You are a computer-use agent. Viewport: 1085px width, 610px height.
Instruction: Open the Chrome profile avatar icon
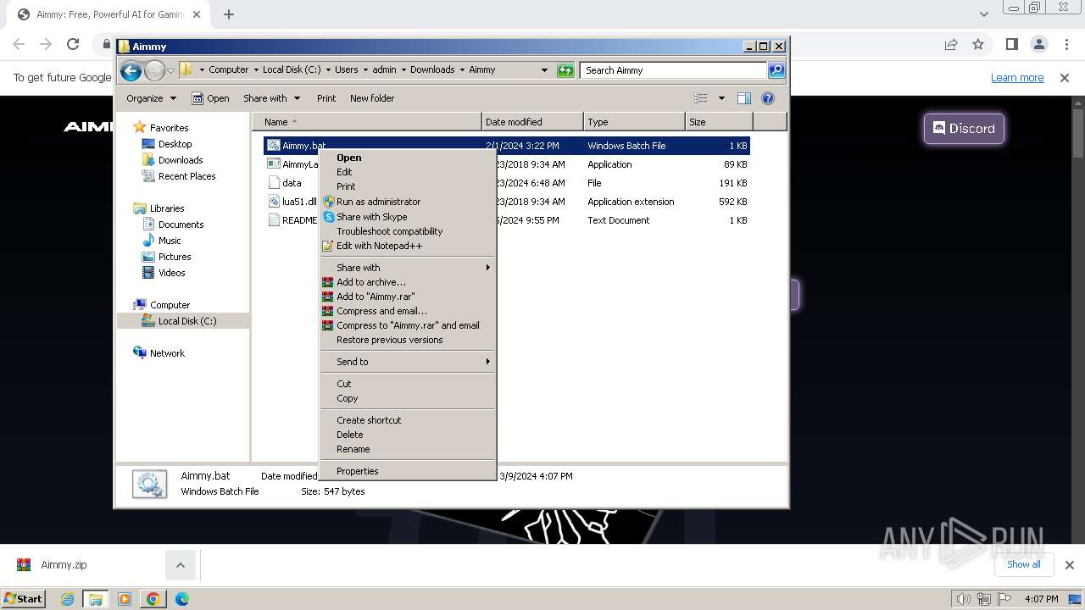[x=1039, y=44]
